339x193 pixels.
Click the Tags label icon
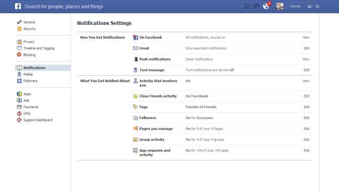(135, 107)
